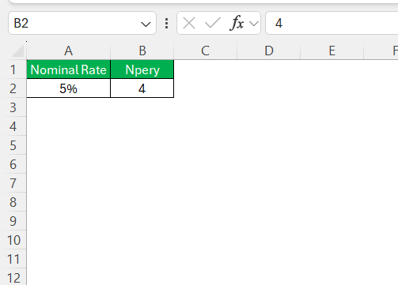Select row 8 header
The image size is (398, 285).
(x=13, y=202)
